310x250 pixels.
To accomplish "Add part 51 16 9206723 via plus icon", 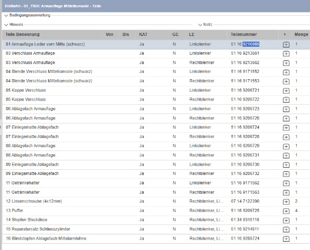I will pyautogui.click(x=286, y=109).
